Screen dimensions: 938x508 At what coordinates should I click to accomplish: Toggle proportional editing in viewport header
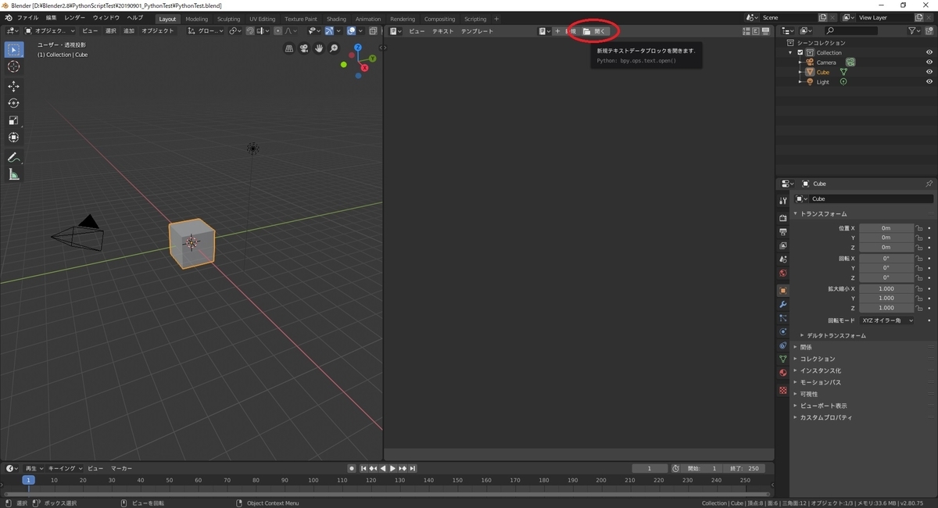(277, 31)
